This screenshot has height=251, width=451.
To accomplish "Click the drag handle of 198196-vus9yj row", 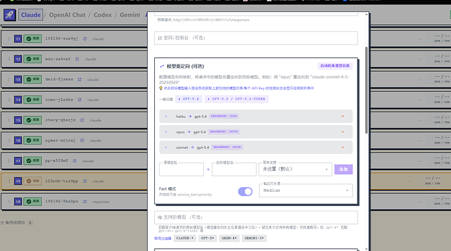I will (x=9, y=38).
